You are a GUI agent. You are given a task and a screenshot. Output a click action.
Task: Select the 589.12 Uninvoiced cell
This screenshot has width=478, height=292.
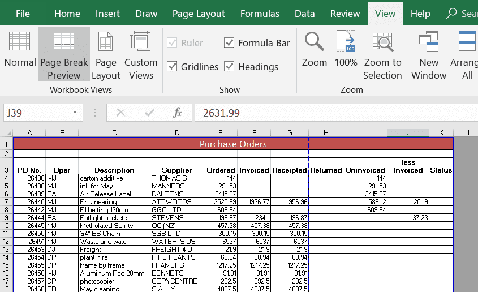pyautogui.click(x=365, y=202)
